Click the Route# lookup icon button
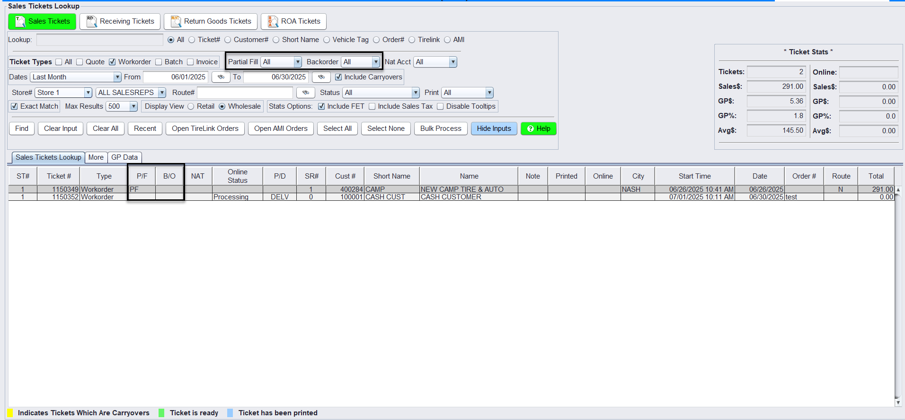 [305, 93]
